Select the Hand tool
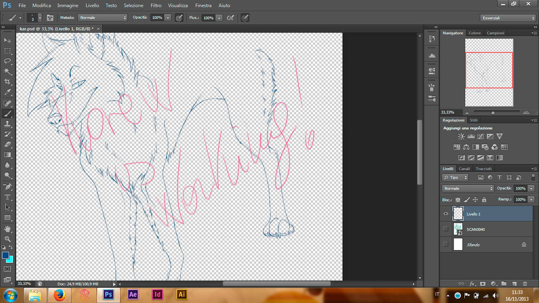 (8, 229)
